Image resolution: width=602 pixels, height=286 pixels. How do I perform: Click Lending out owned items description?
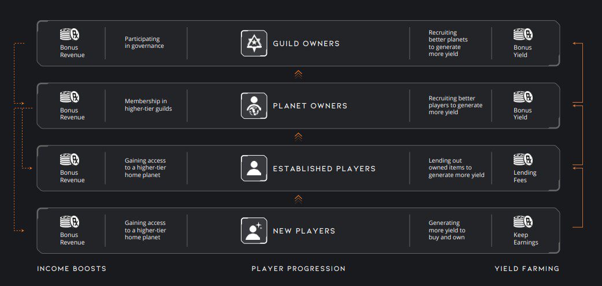tap(456, 168)
